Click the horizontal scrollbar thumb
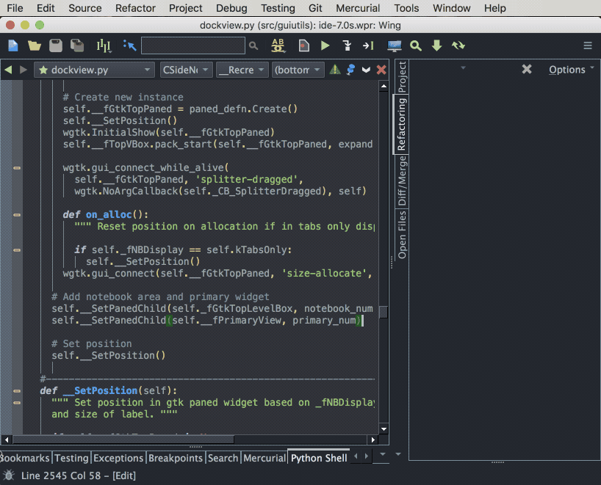Viewport: 601px width, 485px height. click(123, 440)
